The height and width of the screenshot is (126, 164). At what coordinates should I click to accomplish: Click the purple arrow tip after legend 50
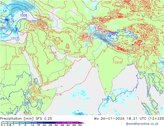[82, 123]
